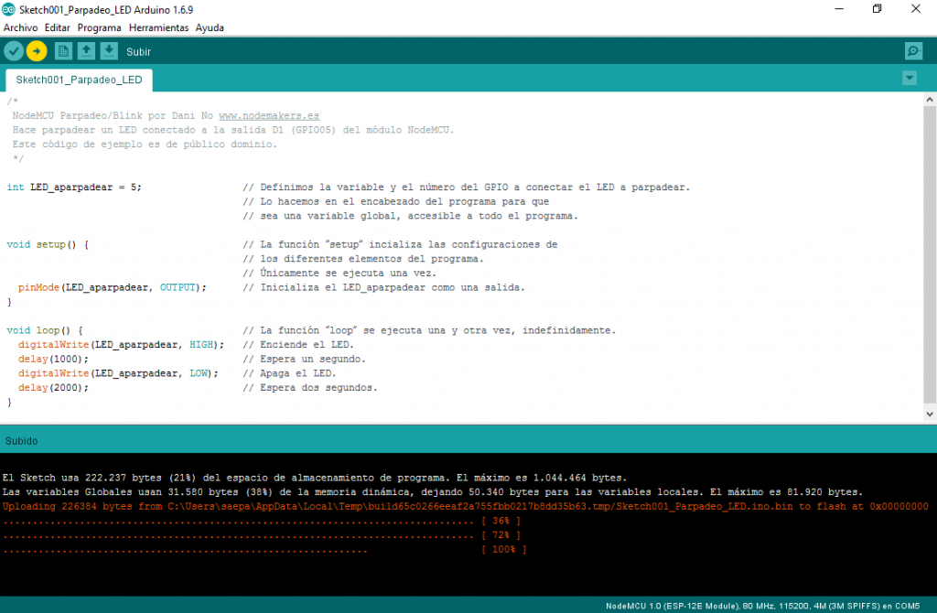937x613 pixels.
Task: Click the comment '// Enciende el LED.'
Action: pyautogui.click(x=298, y=345)
